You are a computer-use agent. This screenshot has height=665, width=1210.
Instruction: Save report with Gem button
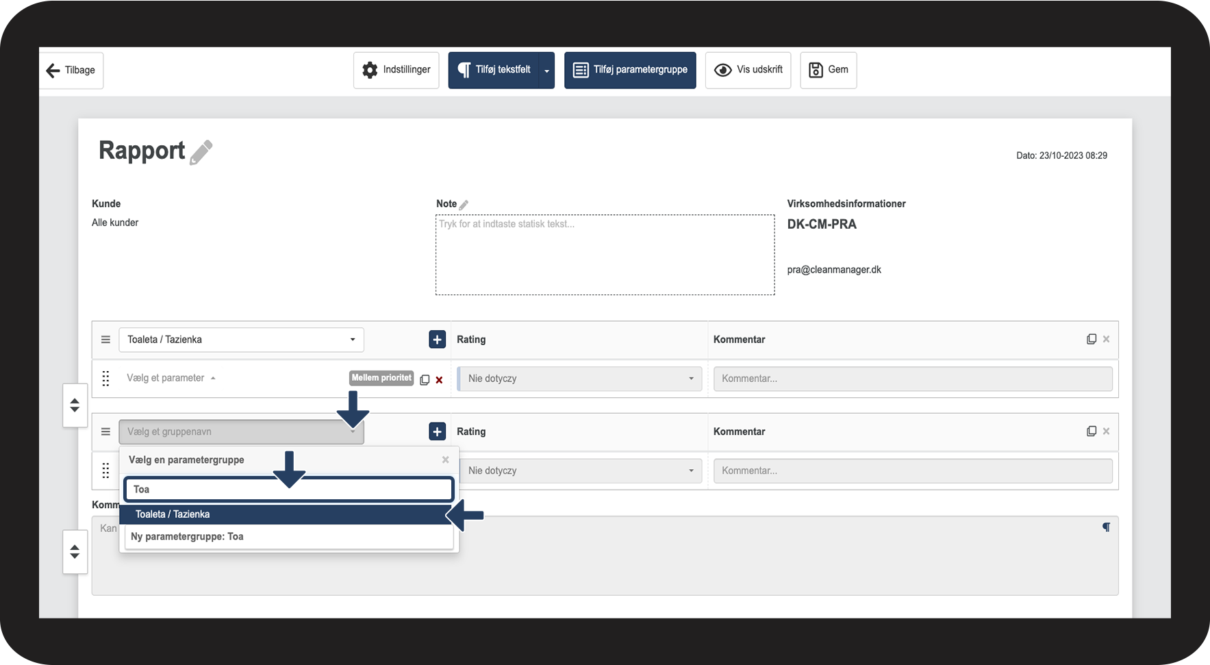[828, 70]
